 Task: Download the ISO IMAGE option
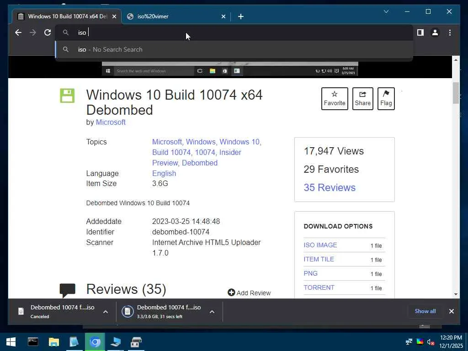(x=320, y=245)
